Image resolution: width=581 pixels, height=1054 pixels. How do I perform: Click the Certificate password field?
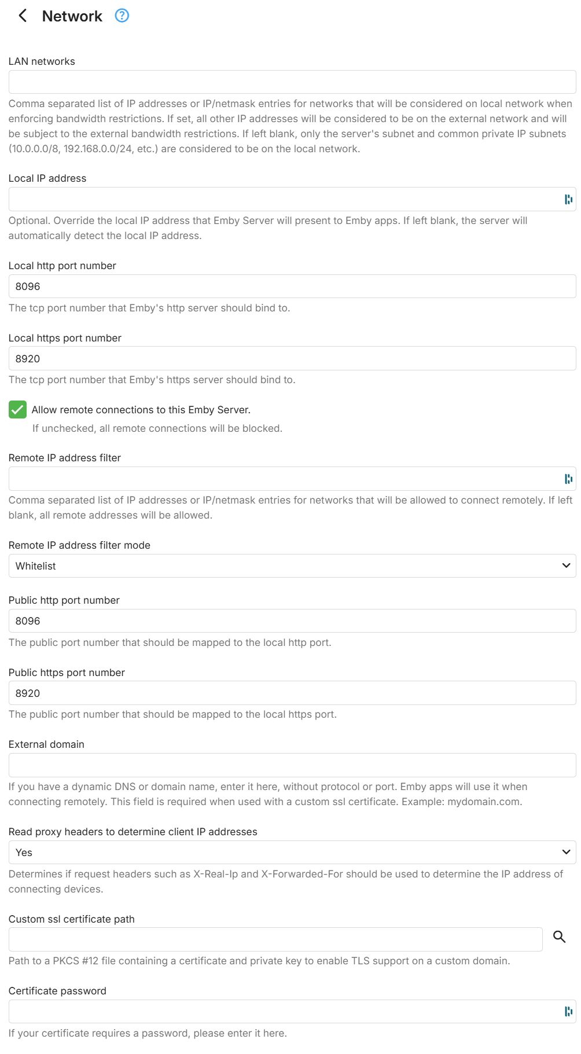(x=284, y=1011)
